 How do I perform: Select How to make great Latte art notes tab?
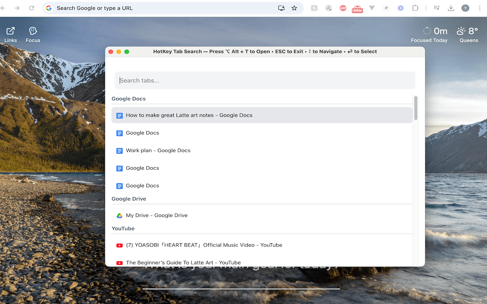click(x=262, y=115)
